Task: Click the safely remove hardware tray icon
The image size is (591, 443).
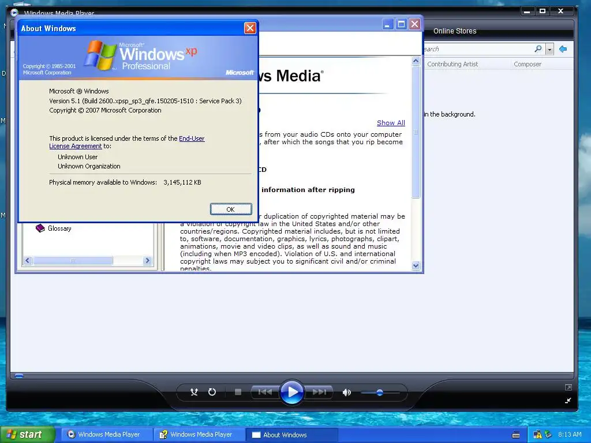Action: click(548, 435)
